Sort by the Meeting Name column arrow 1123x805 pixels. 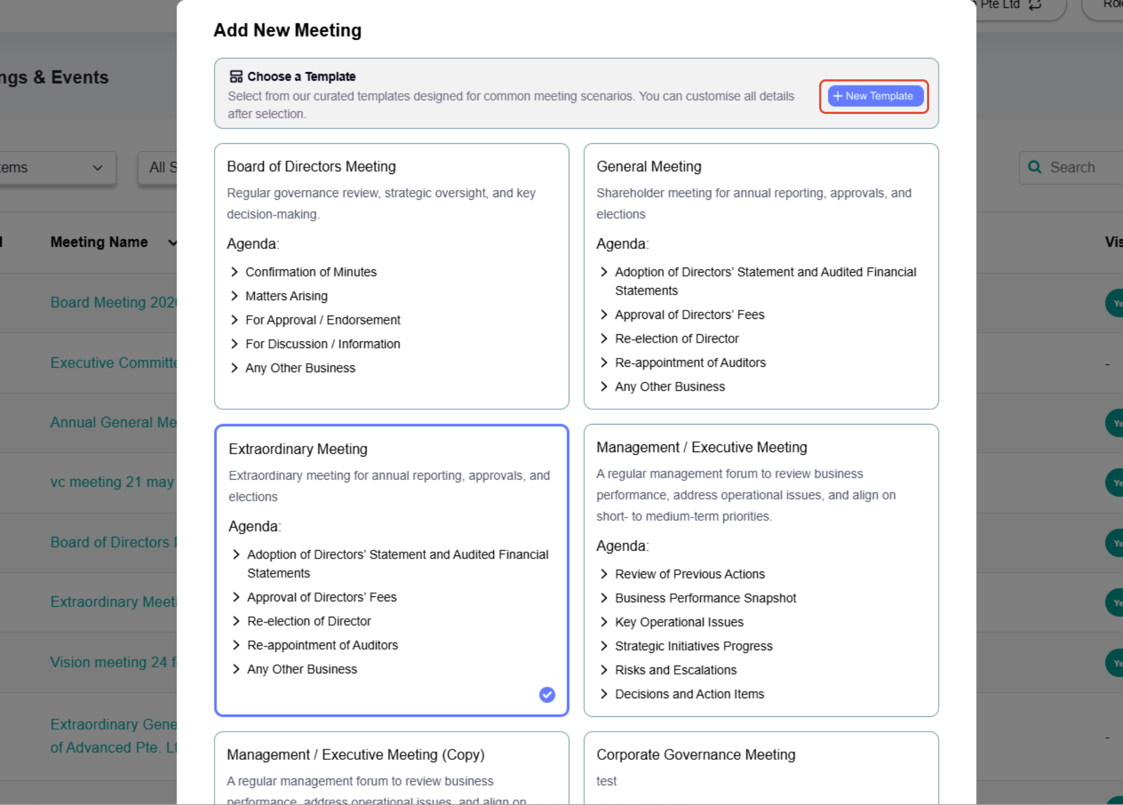tap(172, 242)
